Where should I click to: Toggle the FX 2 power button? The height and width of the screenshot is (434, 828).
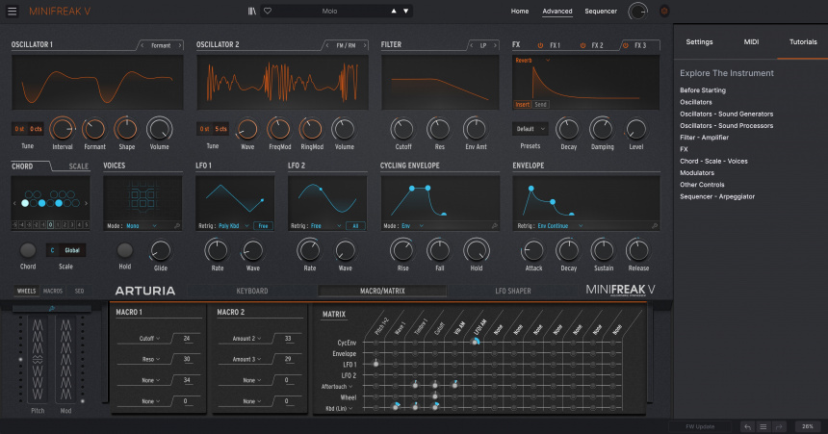click(582, 45)
